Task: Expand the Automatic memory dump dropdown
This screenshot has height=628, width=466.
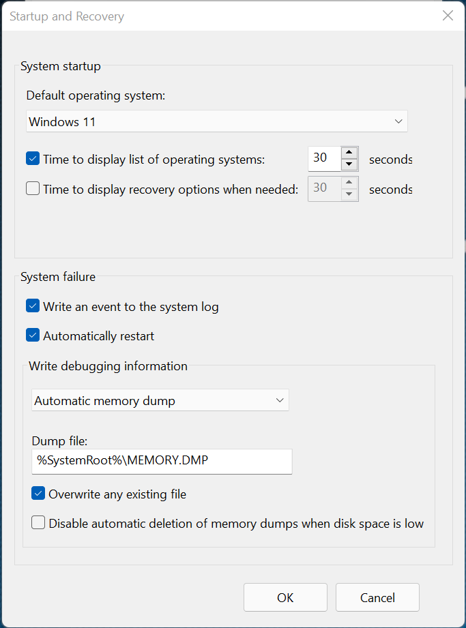Action: click(x=160, y=400)
